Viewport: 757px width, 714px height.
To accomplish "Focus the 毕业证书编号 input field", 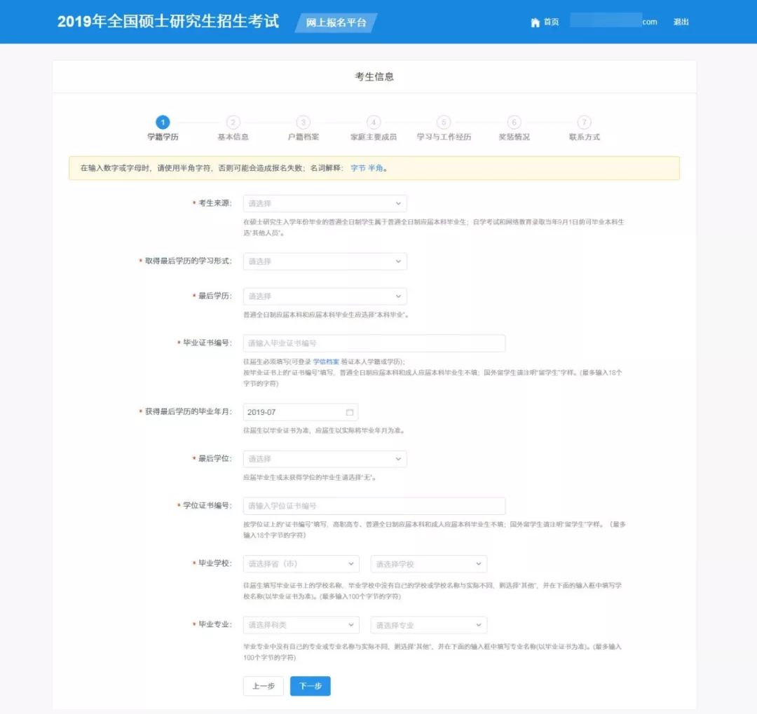I will pos(374,343).
